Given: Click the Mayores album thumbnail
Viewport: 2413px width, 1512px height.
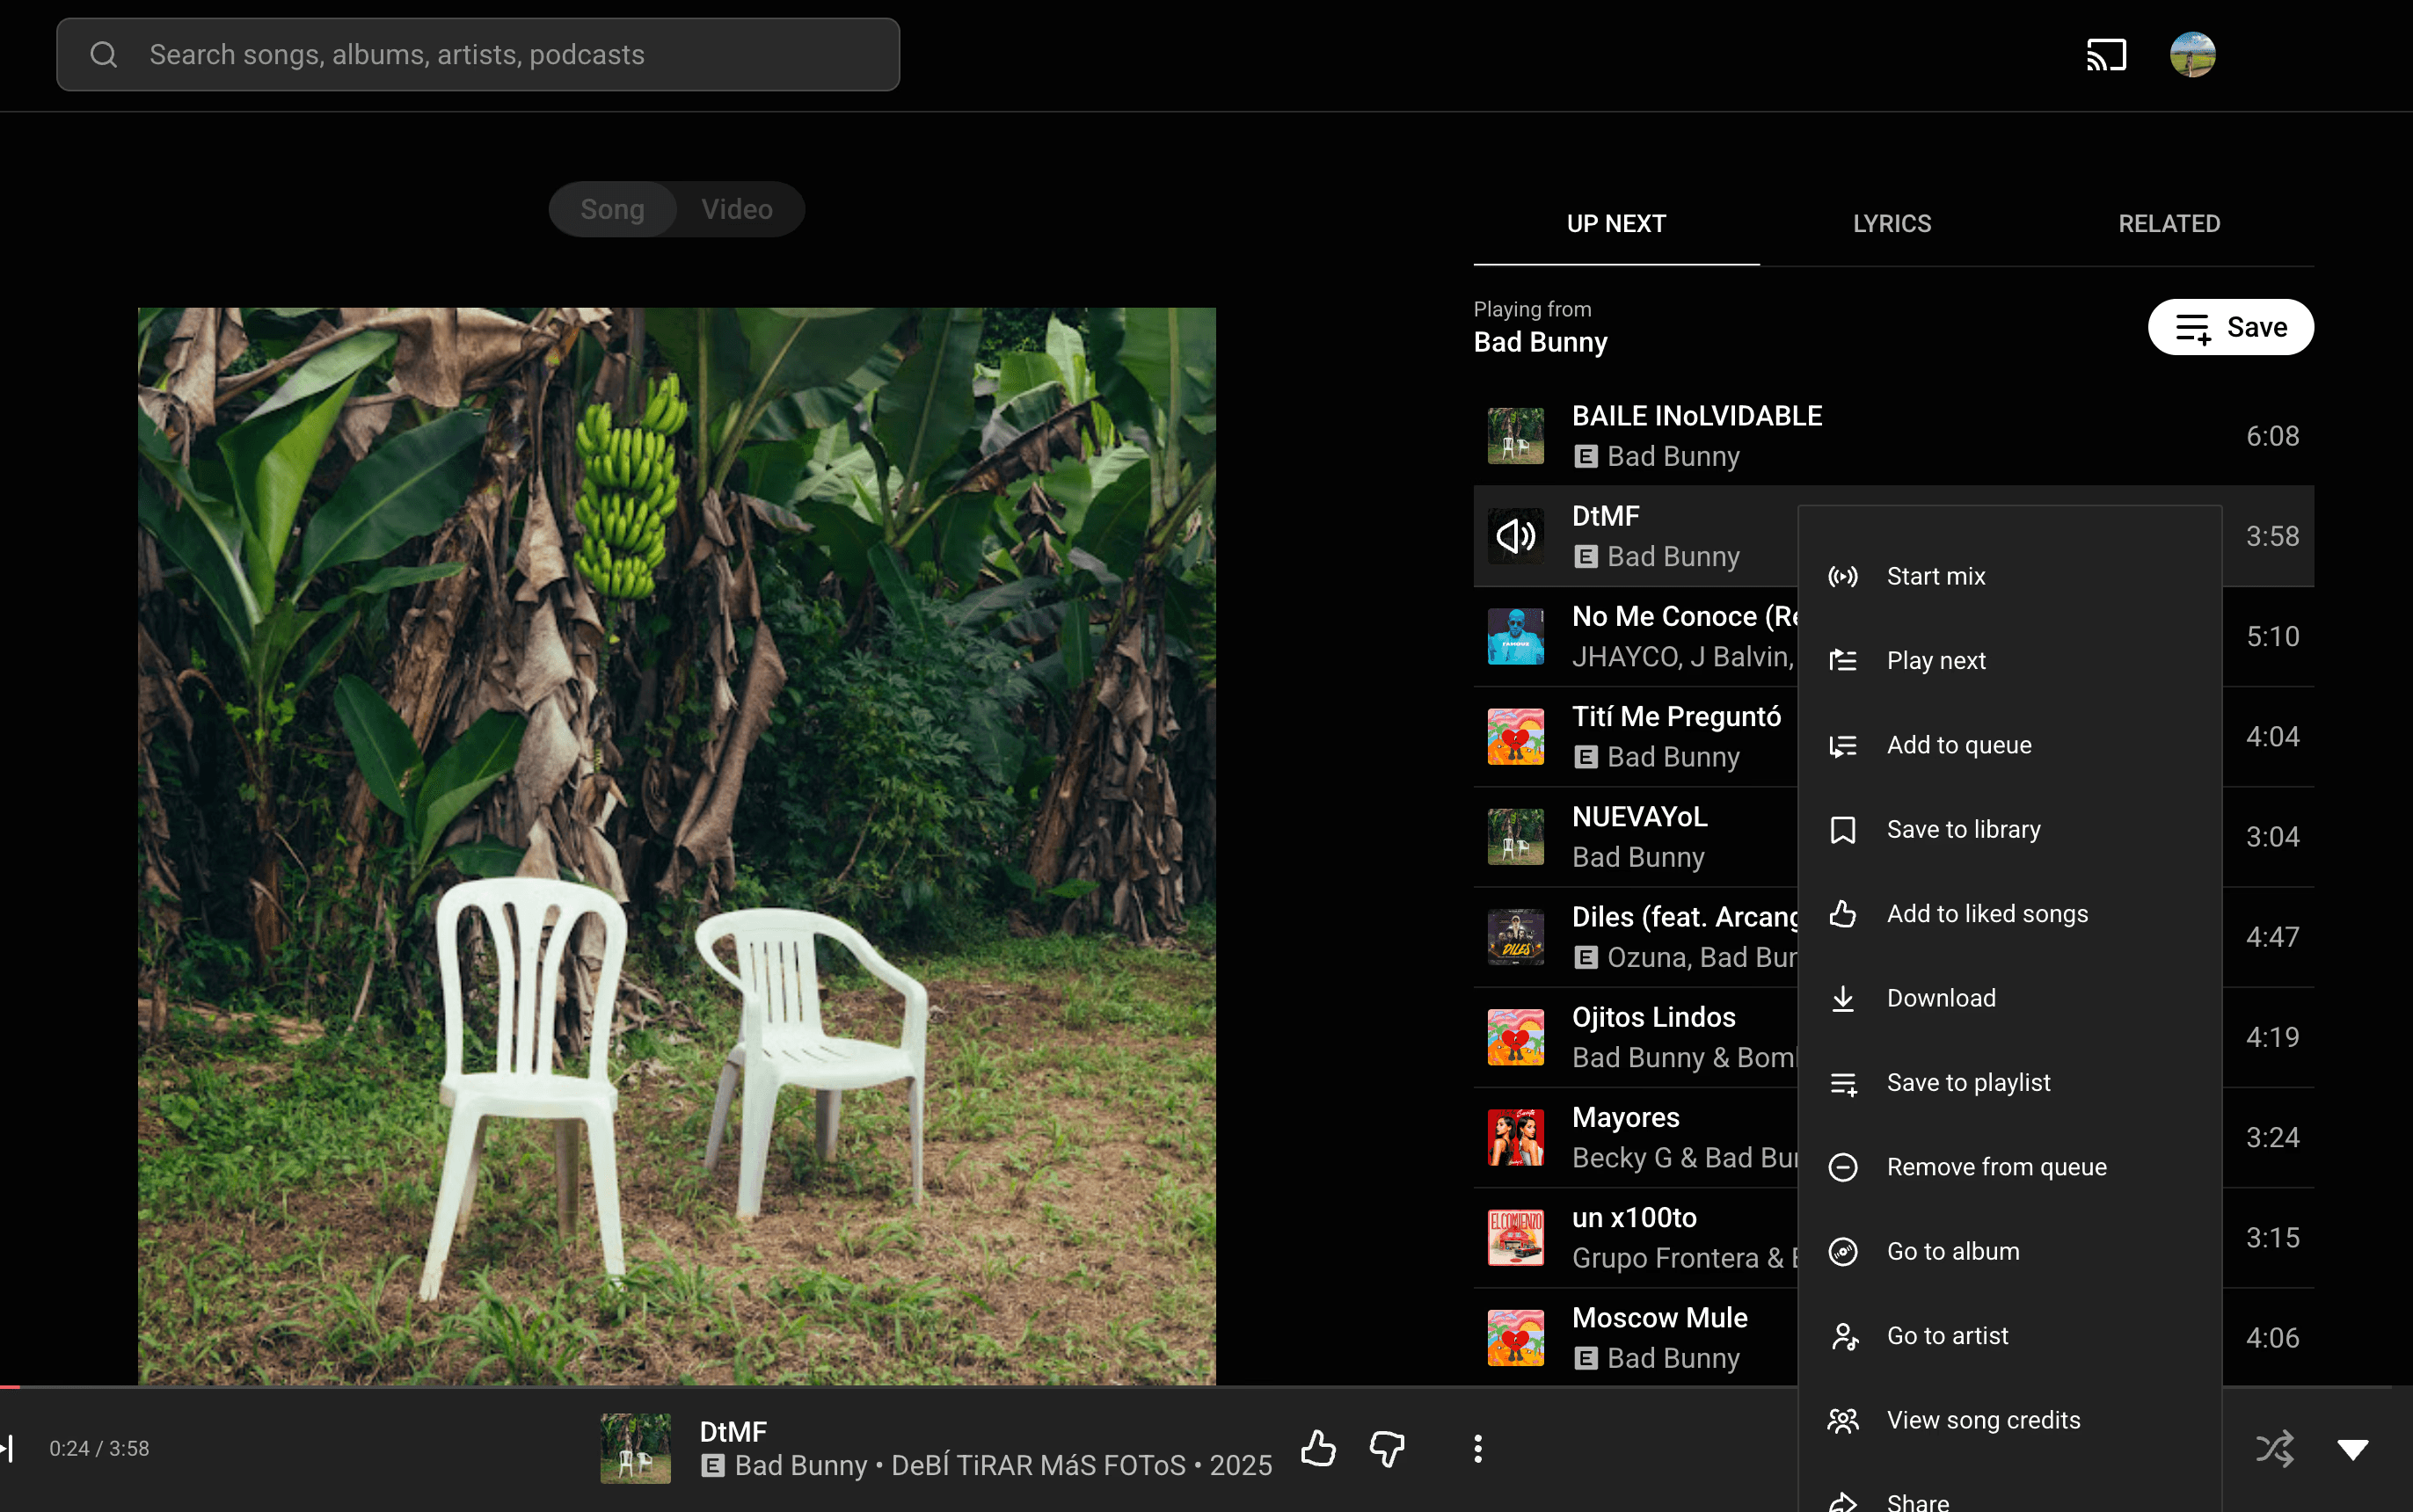Looking at the screenshot, I should [x=1516, y=1137].
